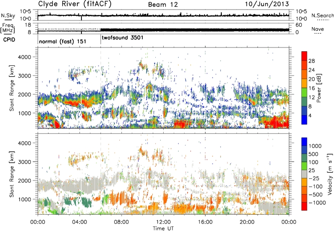The width and height of the screenshot is (334, 231).
Task: Click the 'Power [dB]' colorbar title
Action: [319, 88]
